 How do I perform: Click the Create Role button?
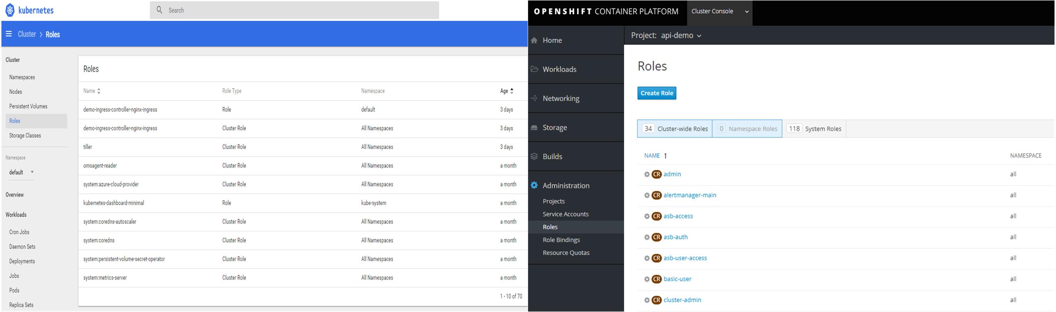coord(657,93)
